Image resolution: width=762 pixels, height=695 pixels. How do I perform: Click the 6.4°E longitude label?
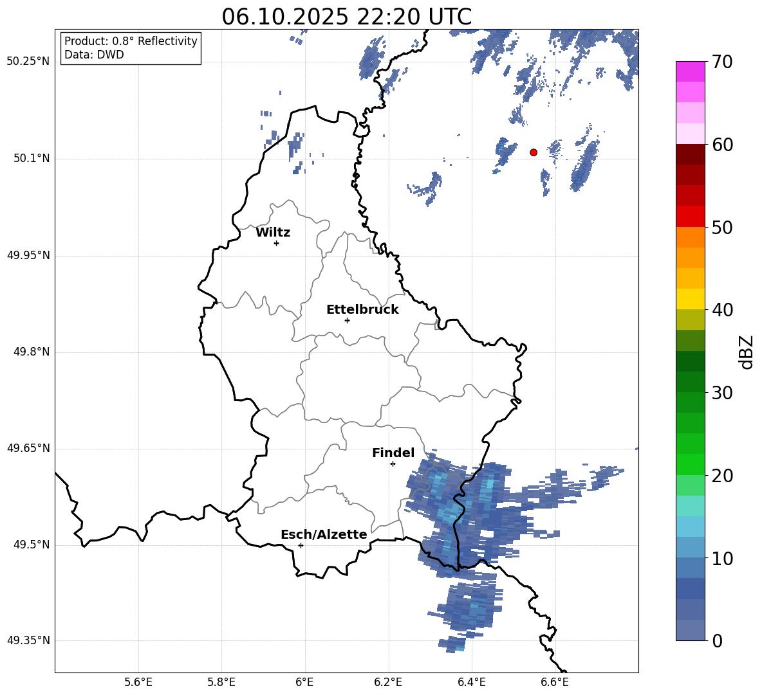[x=471, y=682]
